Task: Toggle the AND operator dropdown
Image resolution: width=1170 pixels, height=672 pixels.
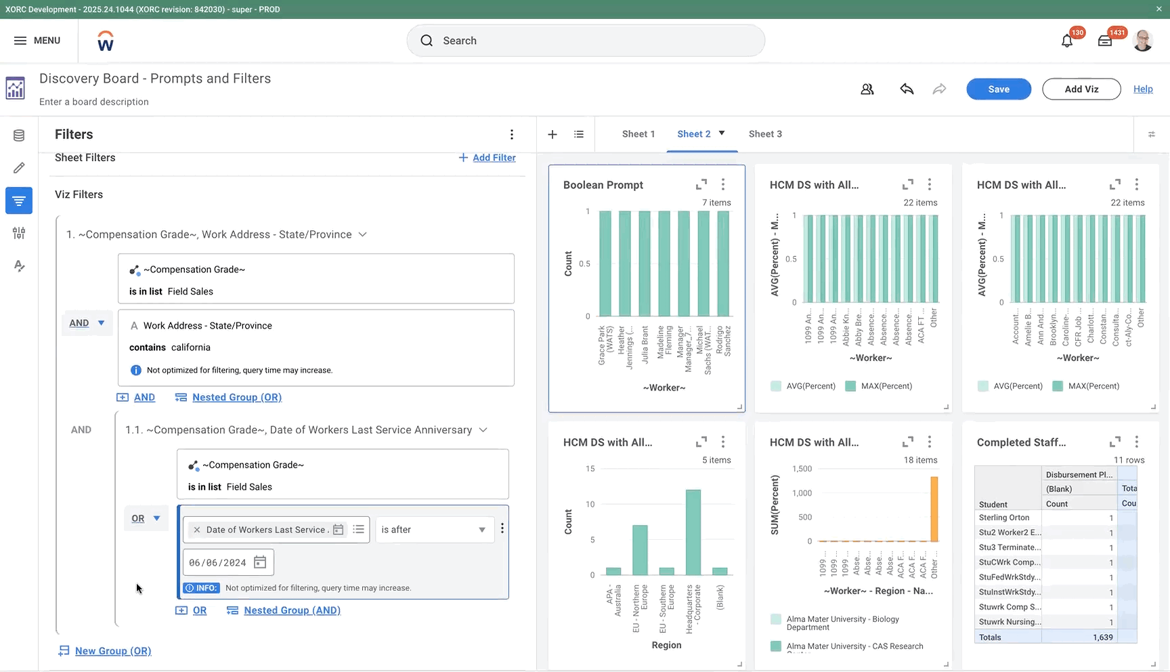Action: click(87, 323)
